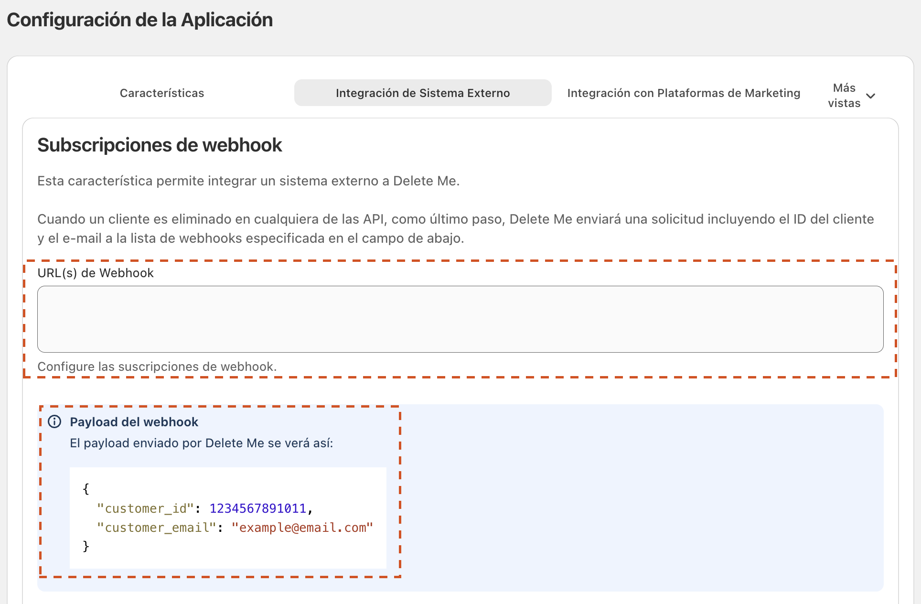The image size is (921, 604).
Task: Click the Payload del webhook label
Action: click(x=134, y=422)
